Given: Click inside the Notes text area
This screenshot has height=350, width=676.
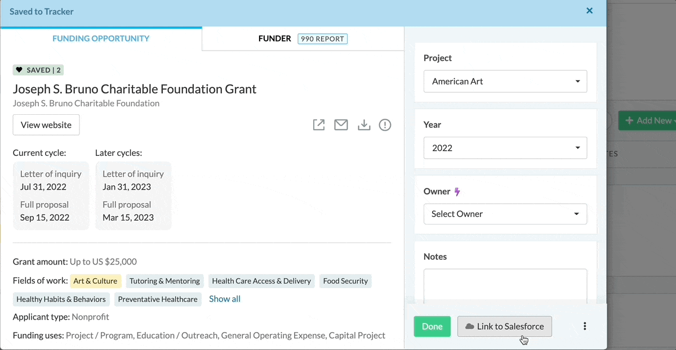Looking at the screenshot, I should (x=505, y=287).
